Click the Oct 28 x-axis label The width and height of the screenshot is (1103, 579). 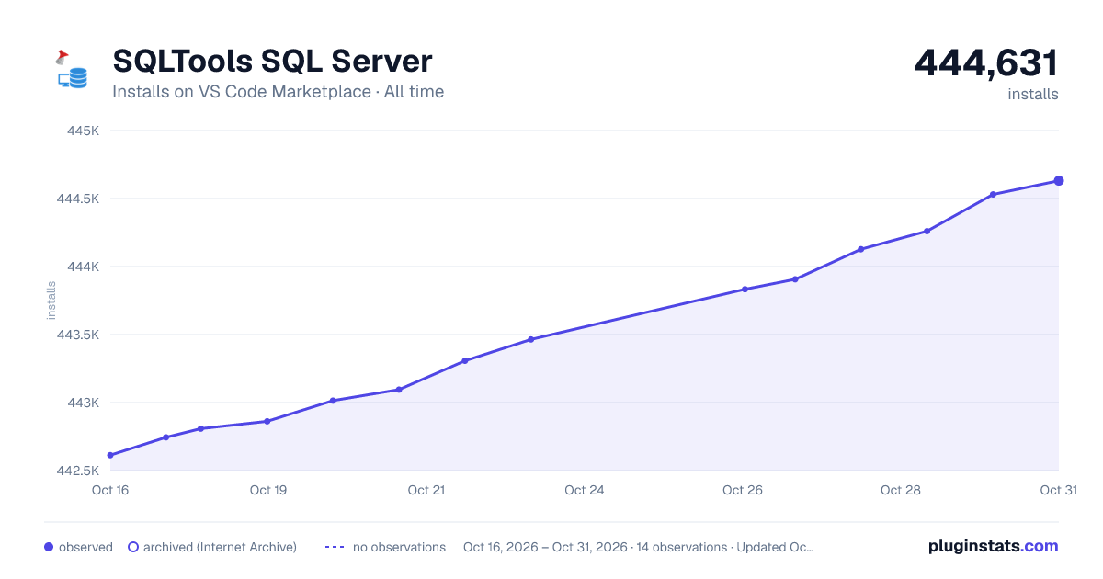pos(901,490)
